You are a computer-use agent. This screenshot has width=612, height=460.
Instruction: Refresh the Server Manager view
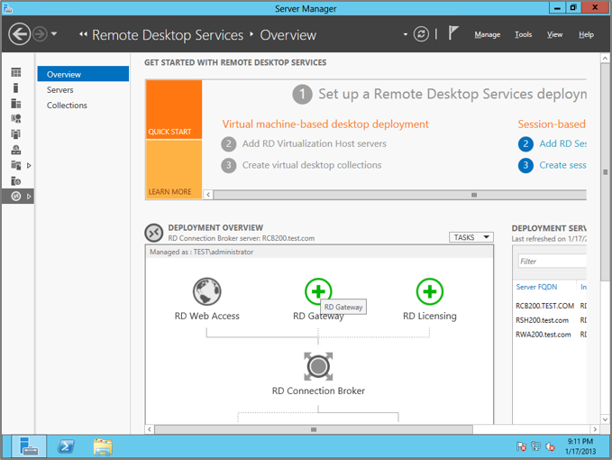[421, 34]
